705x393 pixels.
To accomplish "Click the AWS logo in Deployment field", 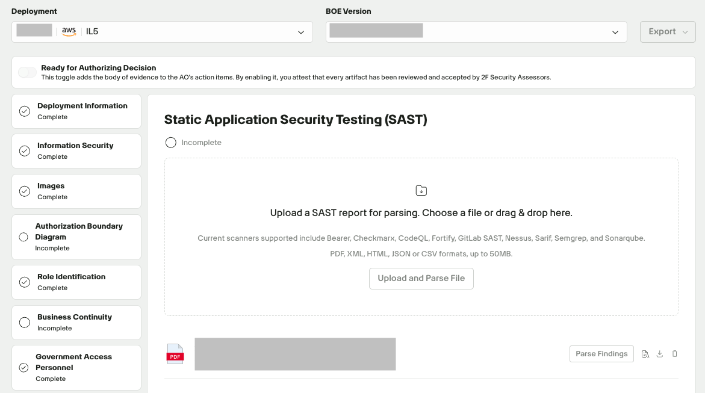I will click(69, 31).
